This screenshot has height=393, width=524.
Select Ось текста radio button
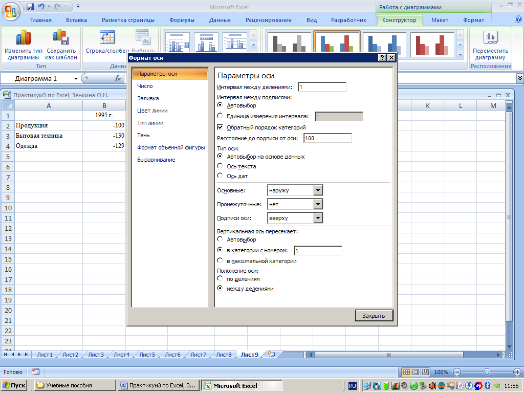(x=220, y=166)
